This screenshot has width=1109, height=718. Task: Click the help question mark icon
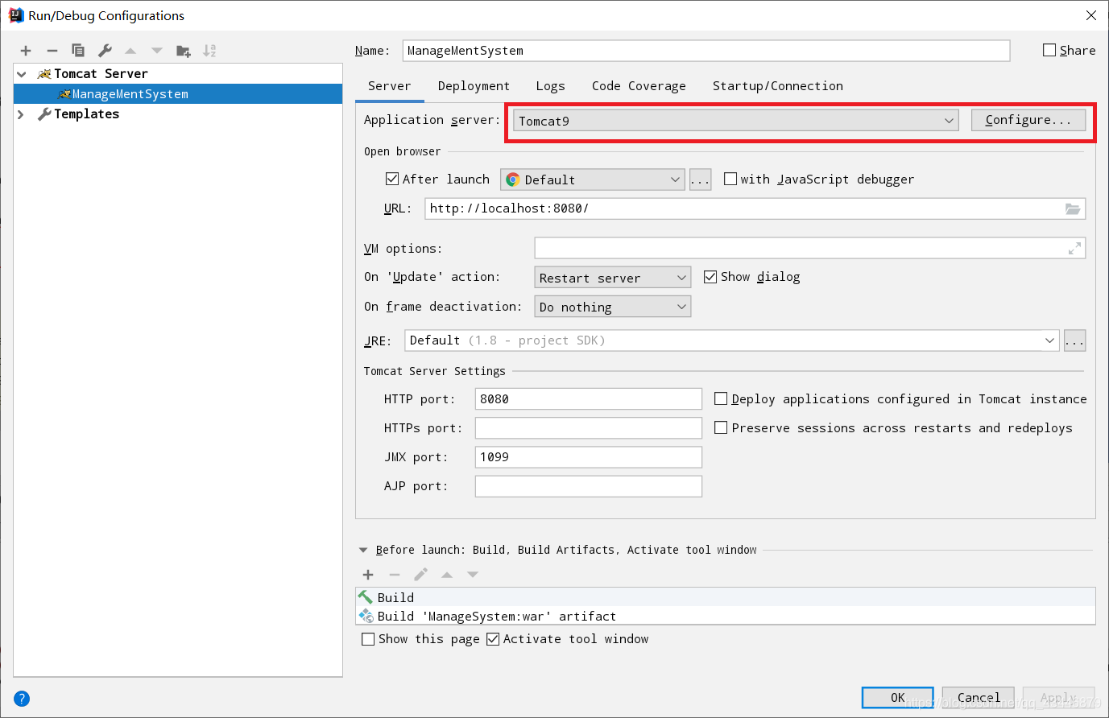tap(22, 699)
